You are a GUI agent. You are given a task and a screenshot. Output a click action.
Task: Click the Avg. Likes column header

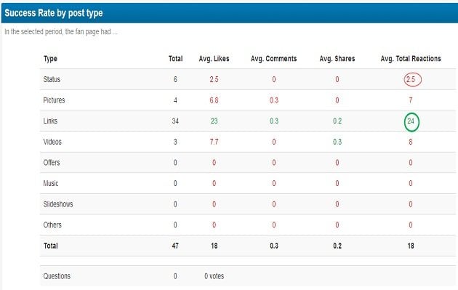(x=214, y=59)
